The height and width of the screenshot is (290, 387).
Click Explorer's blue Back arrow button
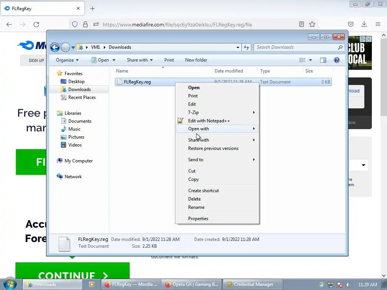coord(55,47)
